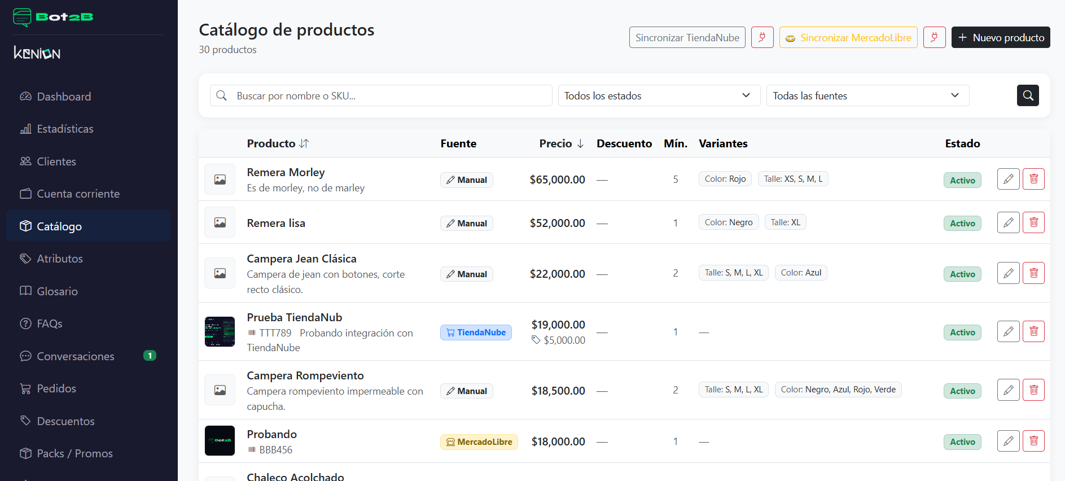Click the Prueba TiendaNub product thumbnail
This screenshot has height=481, width=1065.
(220, 331)
